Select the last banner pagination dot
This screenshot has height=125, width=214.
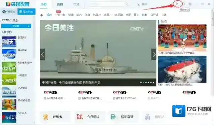point(153,82)
